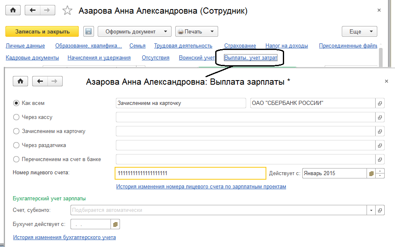Click the empty Через раздатчика input field
395x247 pixels.
click(246, 145)
